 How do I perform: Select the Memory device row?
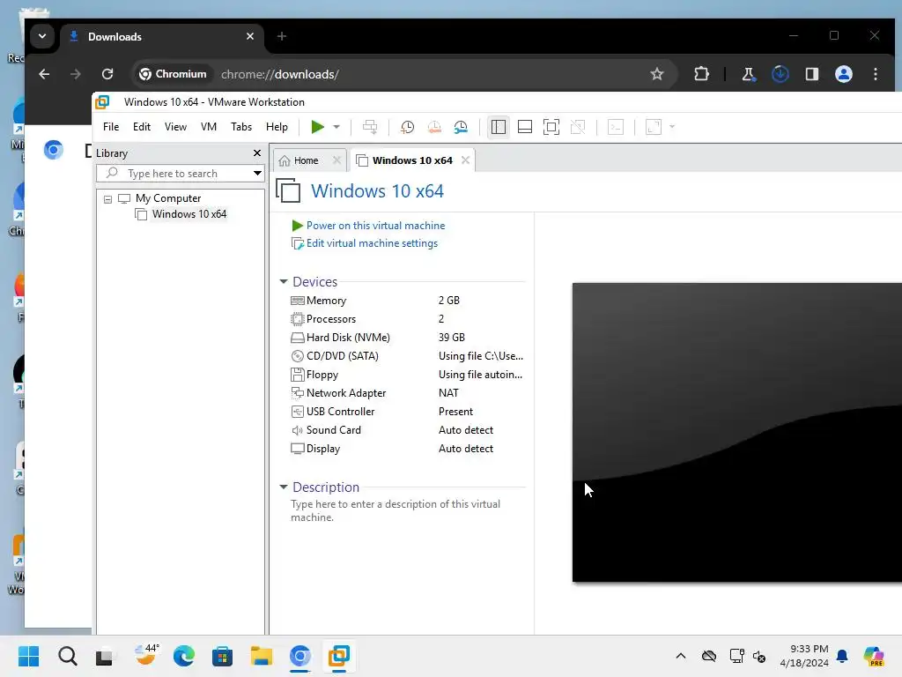point(407,301)
